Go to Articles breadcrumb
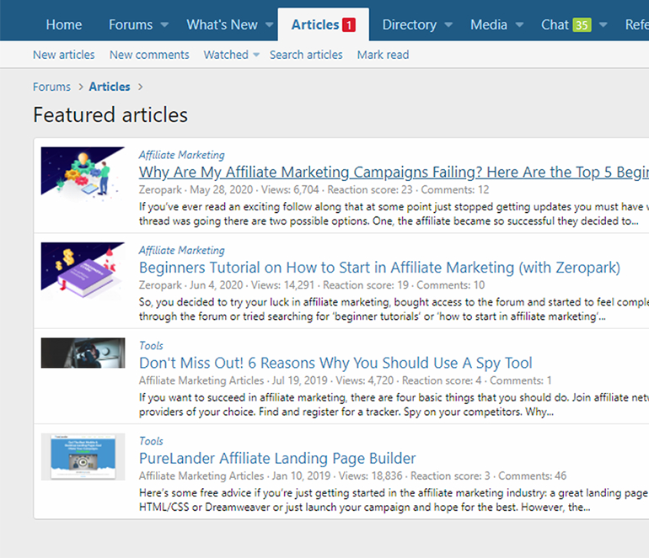 [110, 87]
